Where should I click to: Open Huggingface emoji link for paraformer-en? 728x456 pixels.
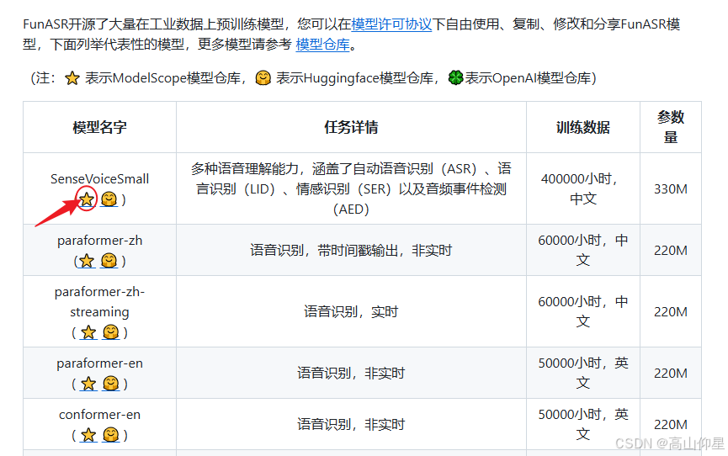tap(111, 384)
